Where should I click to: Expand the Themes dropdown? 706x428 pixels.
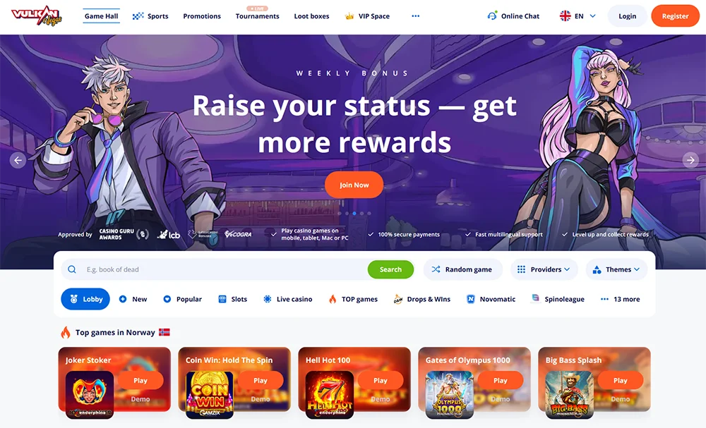coord(616,269)
